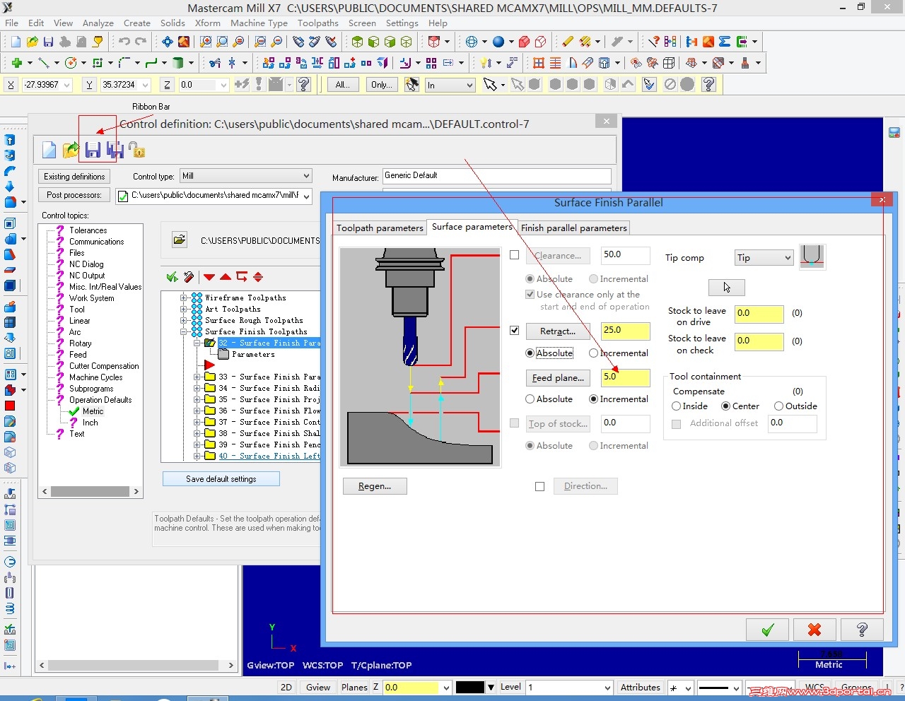Viewport: 905px width, 701px height.
Task: Choose Outside tool containment option
Action: tap(779, 406)
